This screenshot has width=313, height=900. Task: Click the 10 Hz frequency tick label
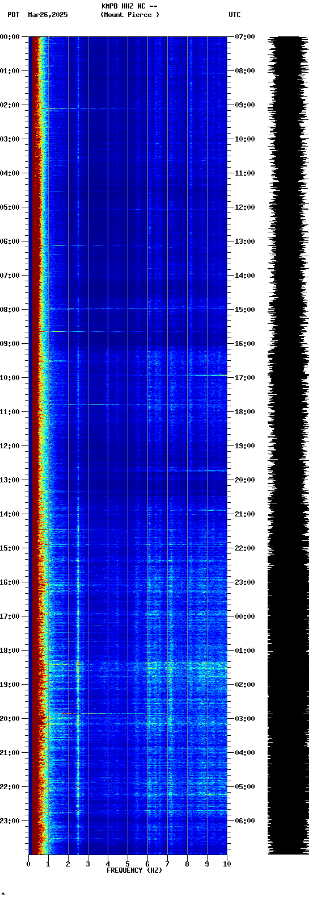click(x=227, y=864)
